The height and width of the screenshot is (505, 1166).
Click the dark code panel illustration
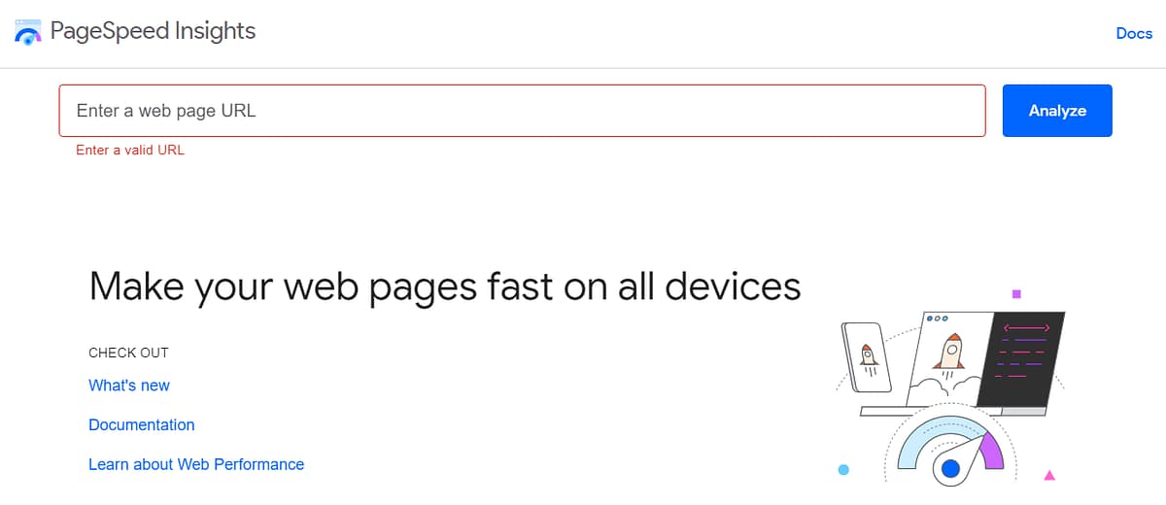tap(1025, 357)
